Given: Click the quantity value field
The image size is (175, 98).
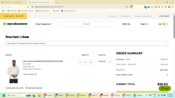Looking at the screenshot, I should 85,62.
